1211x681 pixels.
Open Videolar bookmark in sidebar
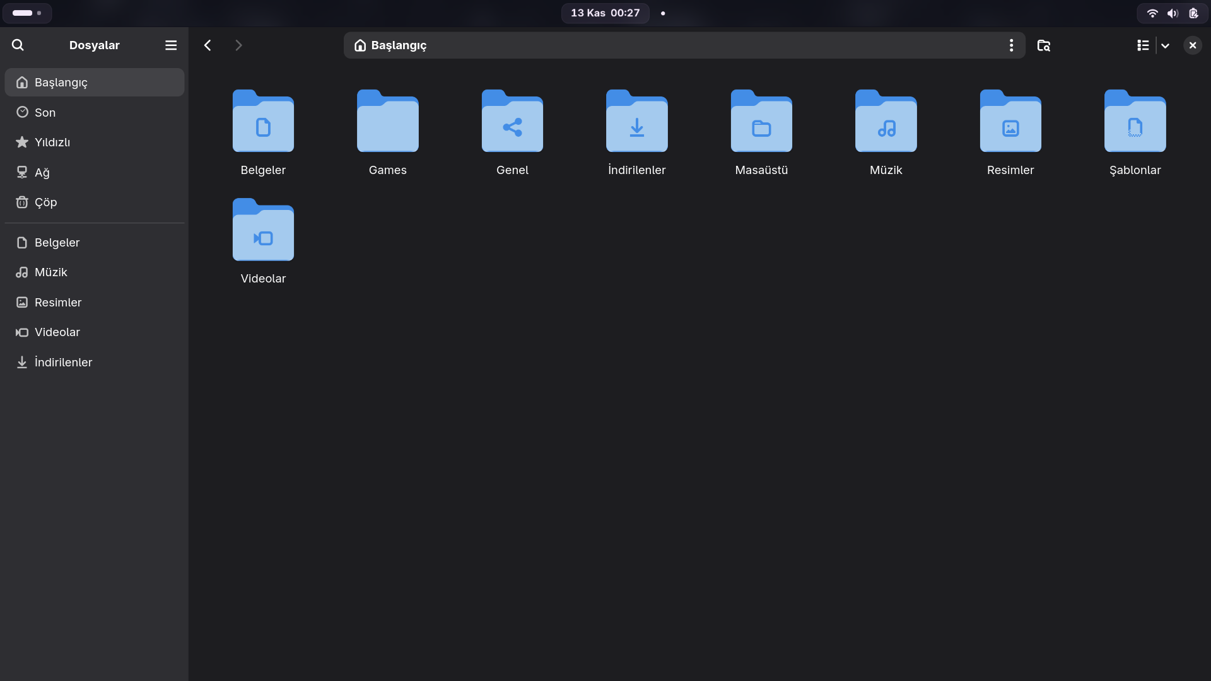click(x=95, y=332)
